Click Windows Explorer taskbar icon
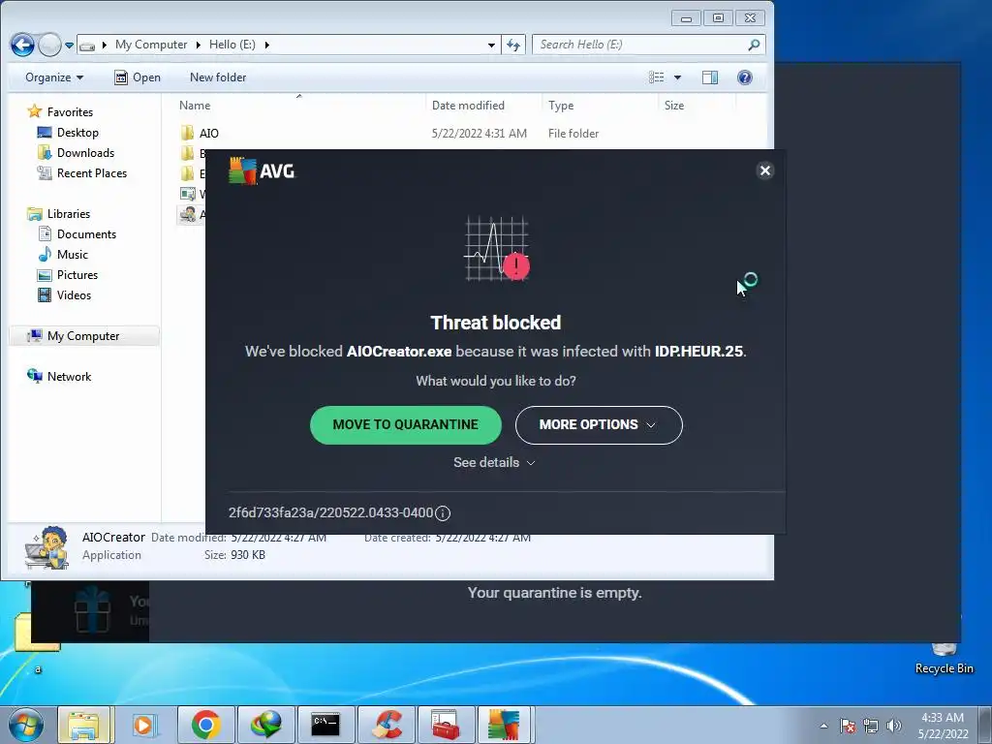The width and height of the screenshot is (992, 744). 85,725
